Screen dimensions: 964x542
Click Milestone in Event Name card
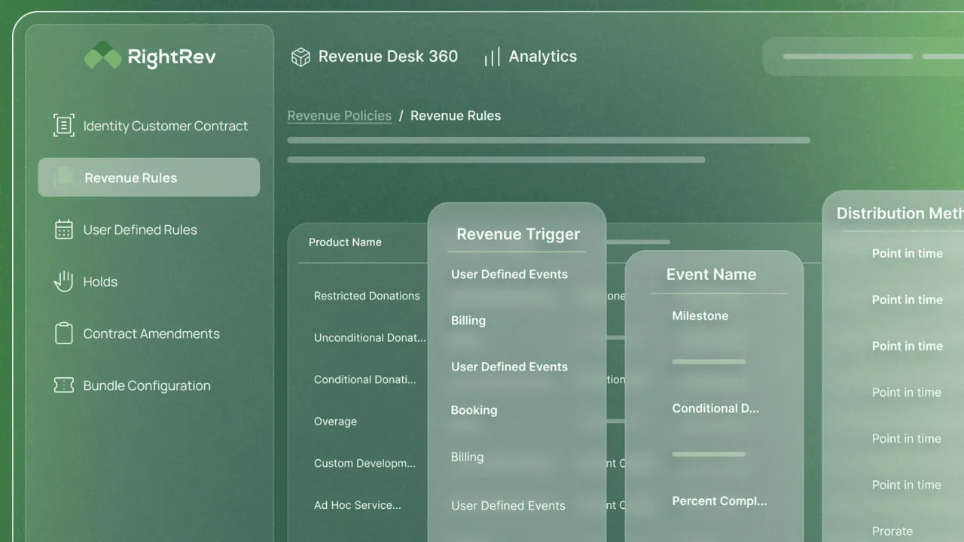click(x=700, y=316)
